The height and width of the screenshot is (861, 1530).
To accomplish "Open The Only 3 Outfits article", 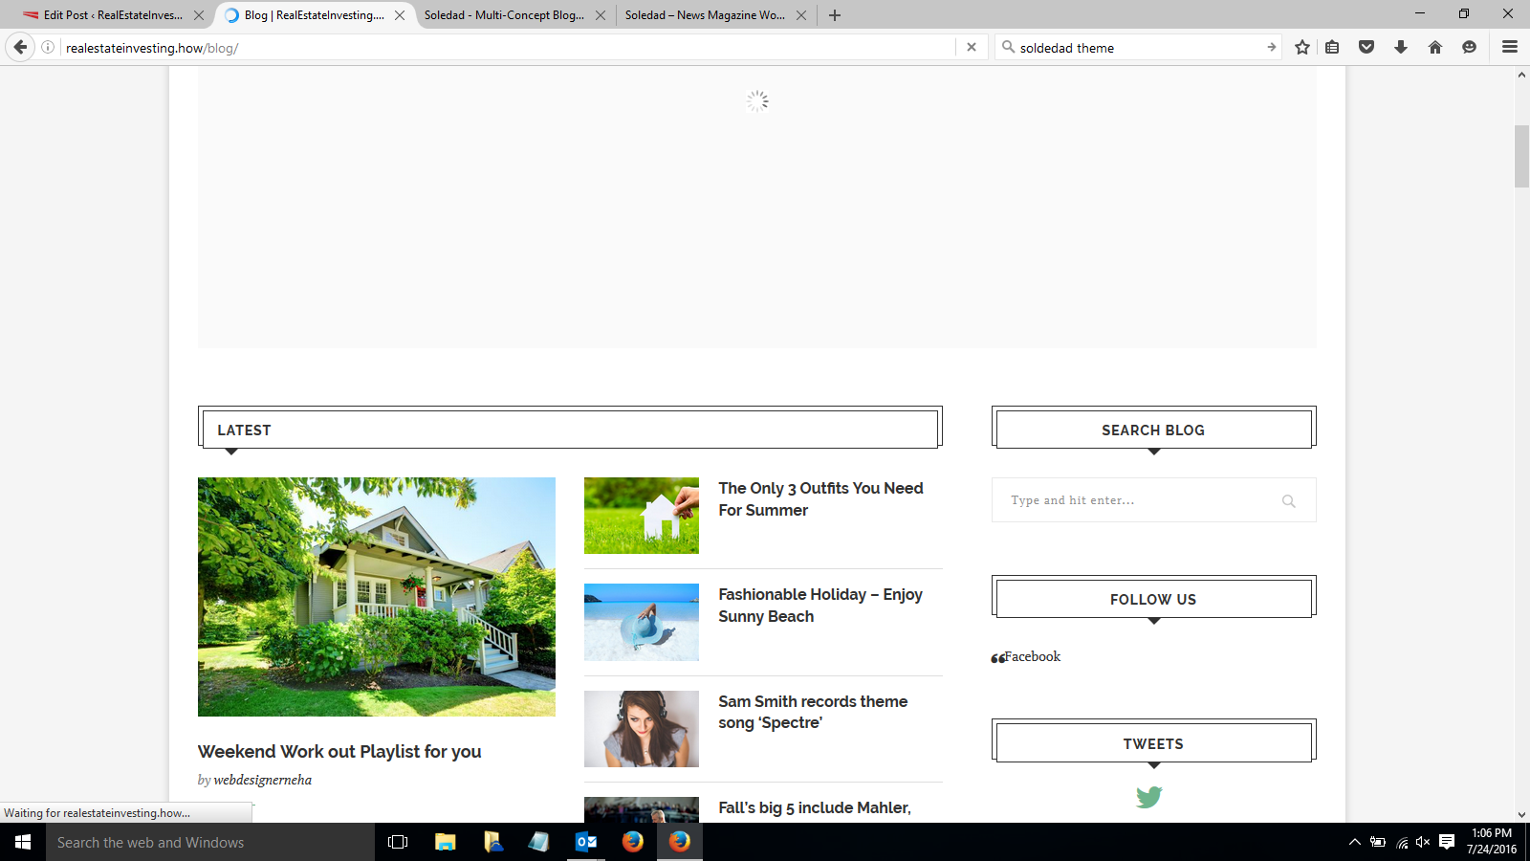I will click(820, 499).
